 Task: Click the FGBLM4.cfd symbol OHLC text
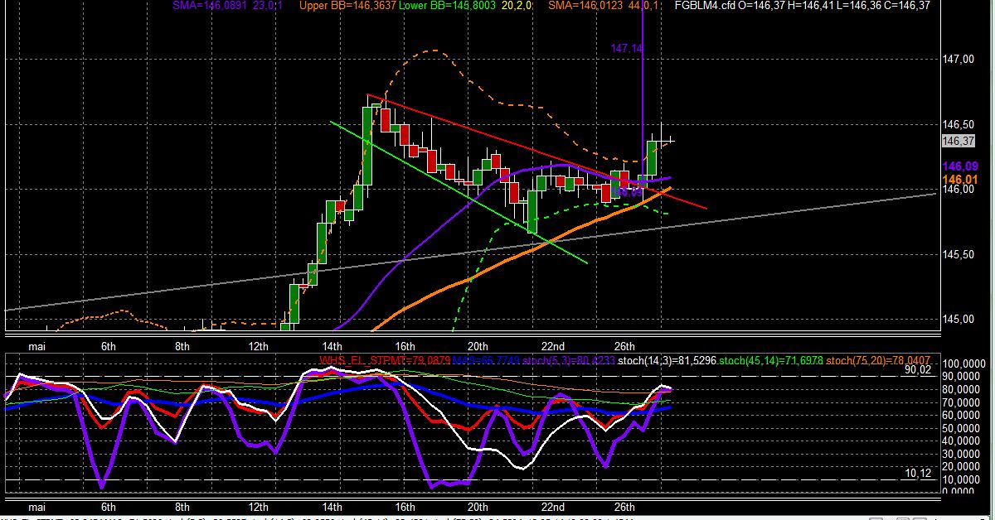pos(803,5)
